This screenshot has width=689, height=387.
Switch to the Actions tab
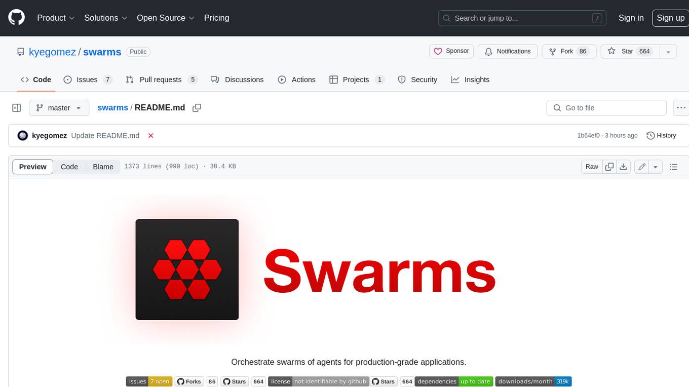pyautogui.click(x=297, y=80)
